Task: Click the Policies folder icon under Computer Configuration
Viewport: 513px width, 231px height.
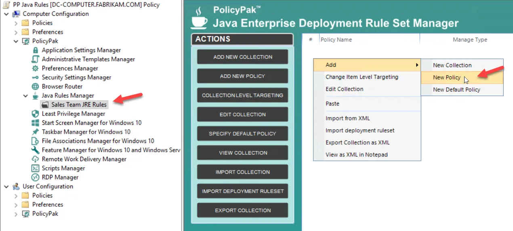Action: [x=25, y=23]
